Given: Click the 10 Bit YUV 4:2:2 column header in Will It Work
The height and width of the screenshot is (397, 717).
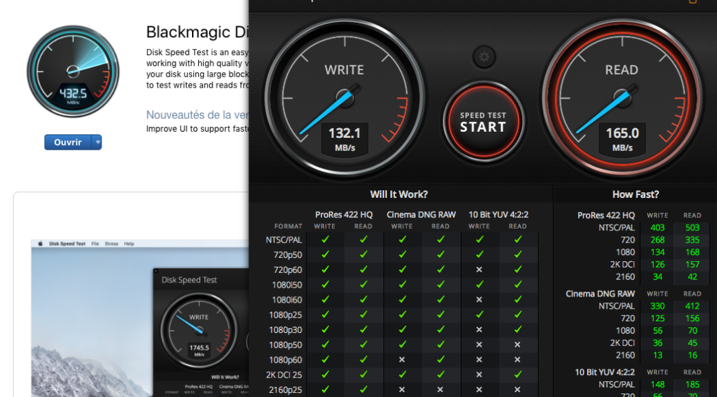Looking at the screenshot, I should [499, 214].
